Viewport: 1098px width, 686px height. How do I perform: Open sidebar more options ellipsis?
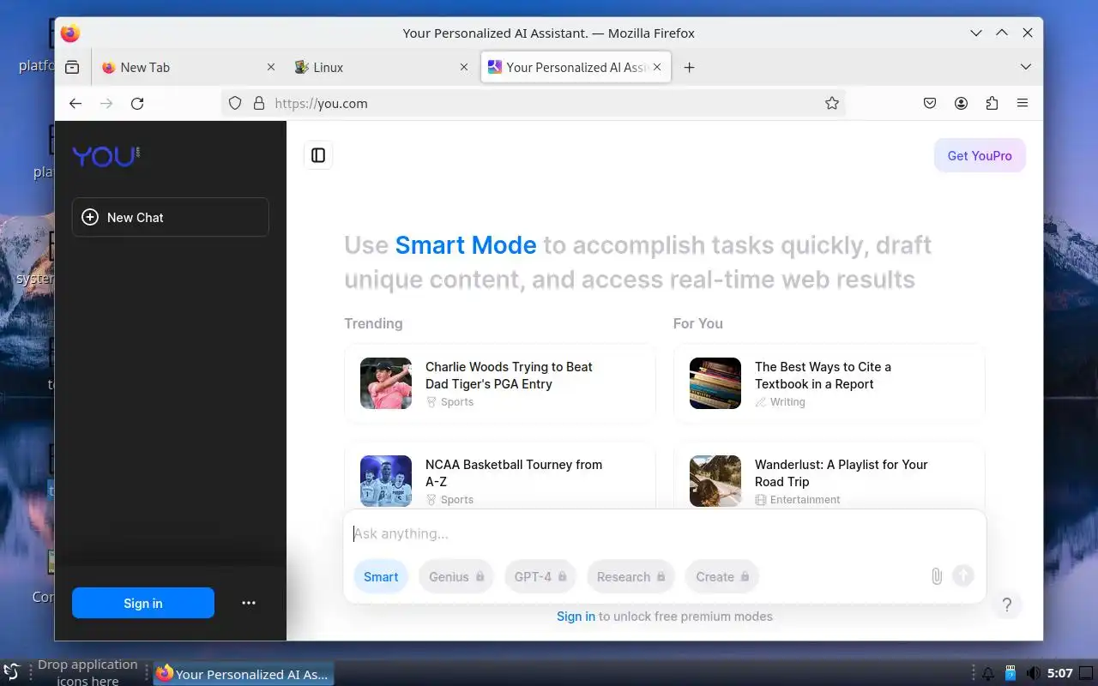(x=249, y=603)
